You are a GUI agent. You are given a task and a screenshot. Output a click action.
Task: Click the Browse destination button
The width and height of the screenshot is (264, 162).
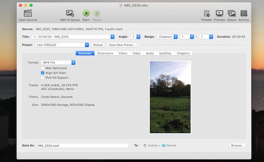click(238, 146)
